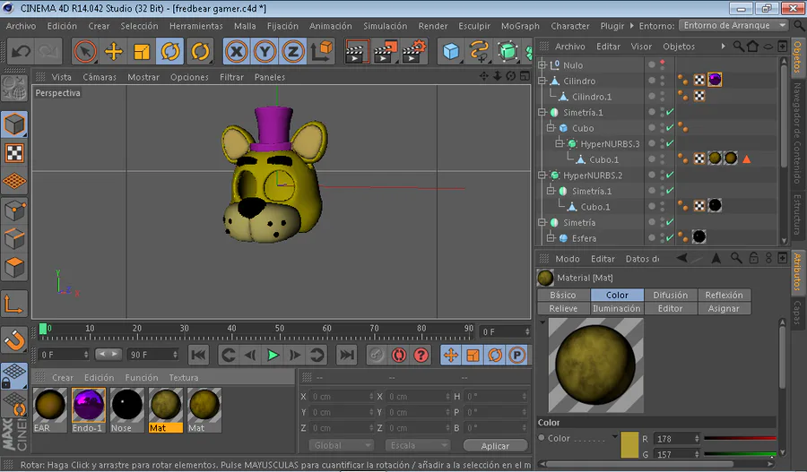Open the Simulación menu
The width and height of the screenshot is (807, 472).
(x=385, y=26)
